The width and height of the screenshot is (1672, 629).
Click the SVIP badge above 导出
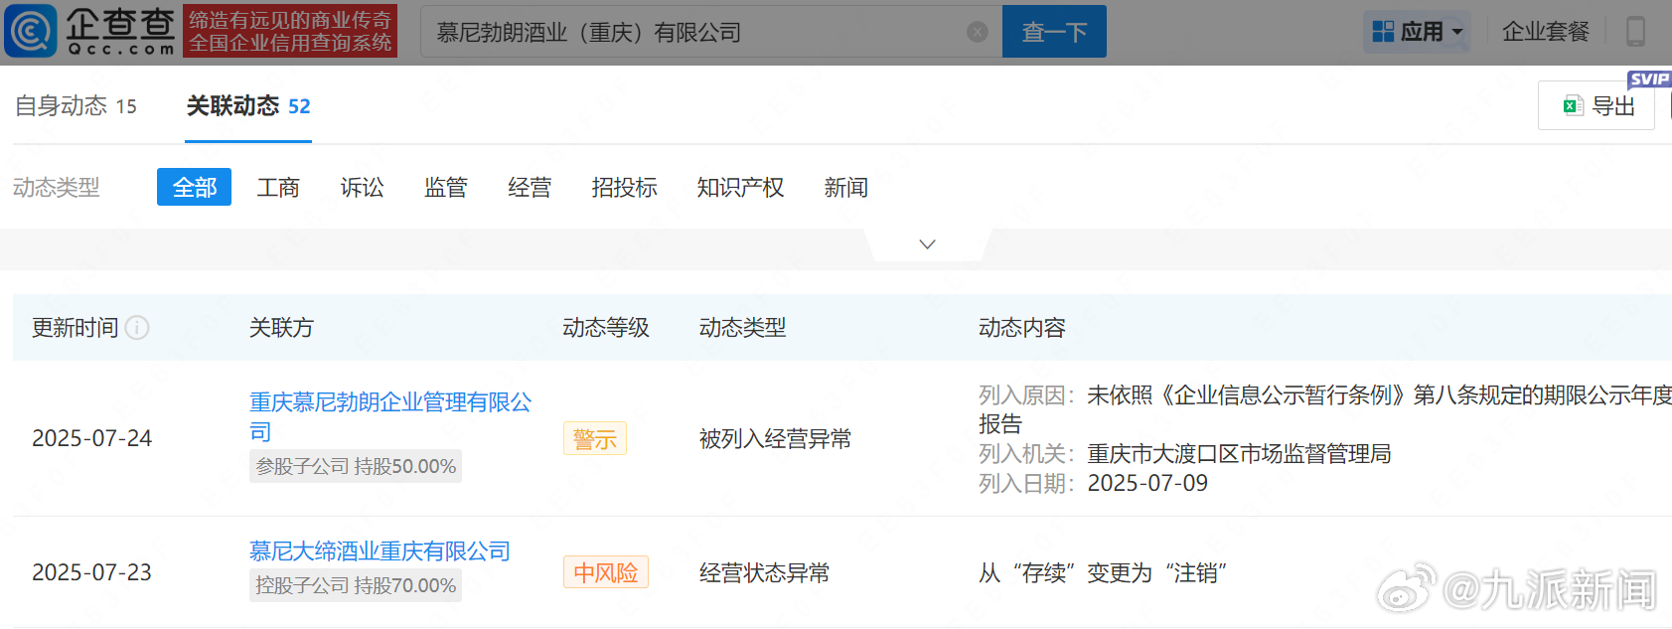(1649, 79)
